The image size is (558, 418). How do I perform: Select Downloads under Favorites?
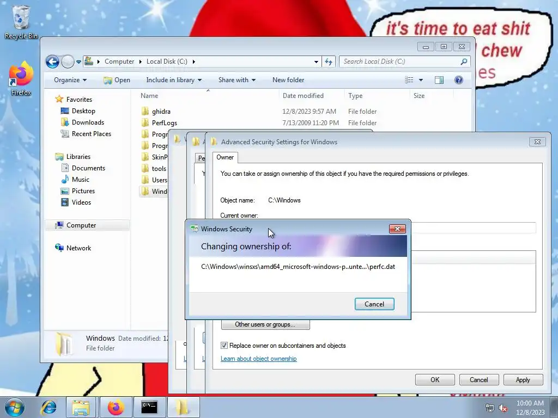point(88,122)
